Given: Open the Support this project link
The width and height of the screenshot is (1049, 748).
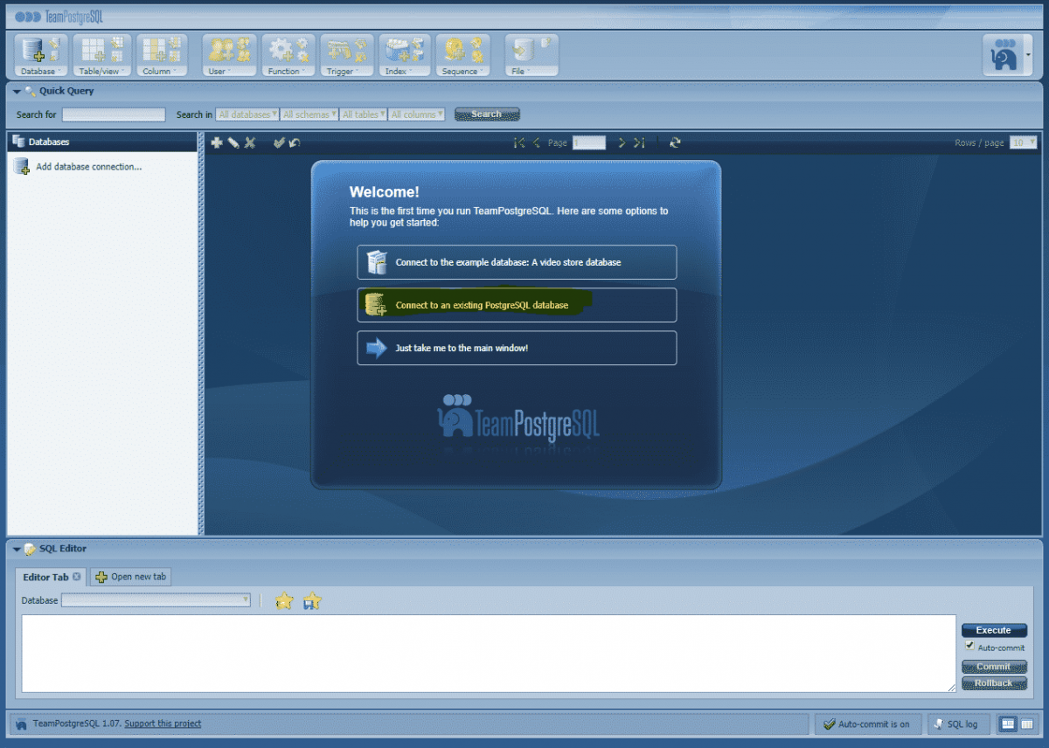Looking at the screenshot, I should tap(163, 724).
